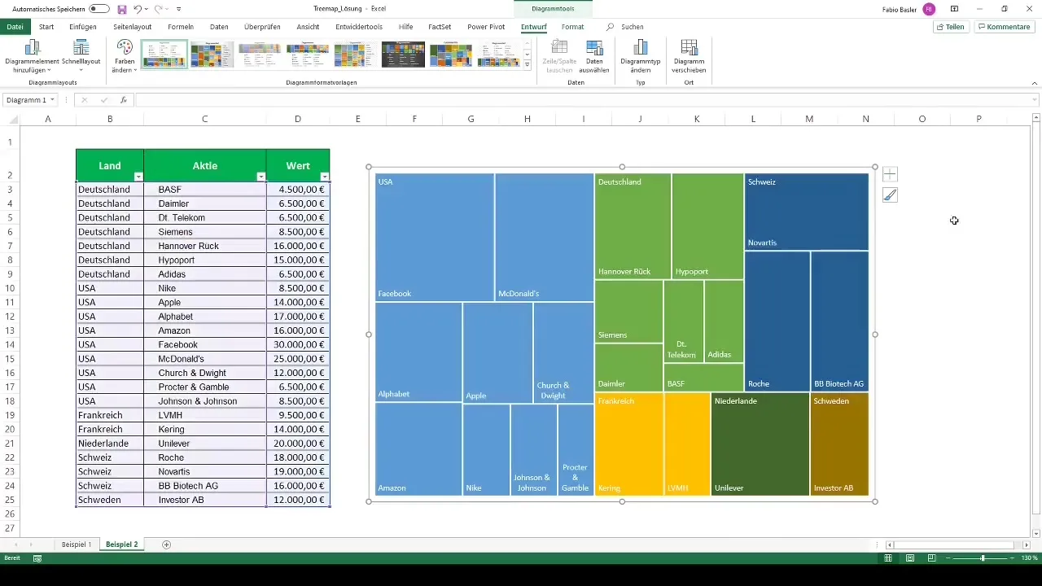Viewport: 1042px width, 586px height.
Task: Open the Name Box dropdown arrow
Action: (x=52, y=100)
